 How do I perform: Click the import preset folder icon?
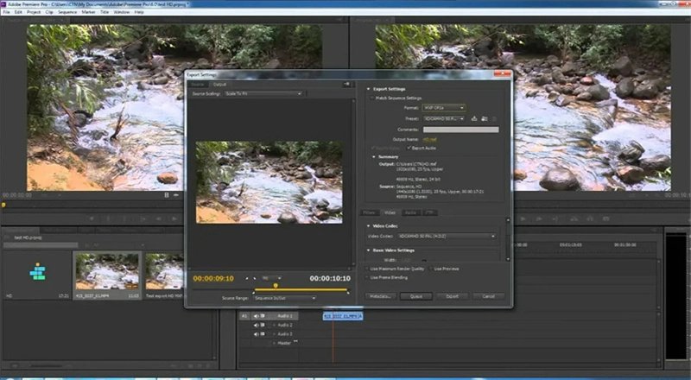[x=485, y=118]
